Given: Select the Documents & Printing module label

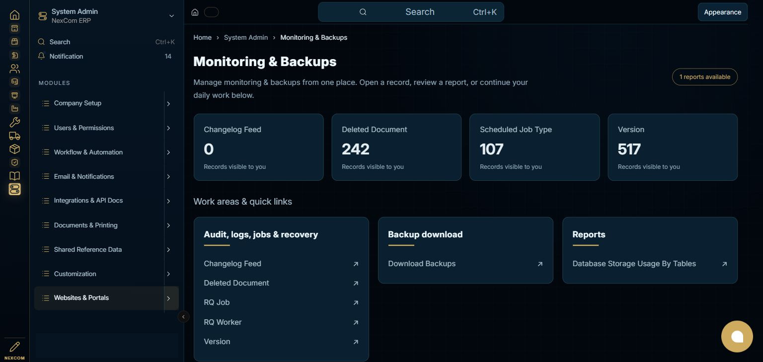Looking at the screenshot, I should click(x=86, y=225).
